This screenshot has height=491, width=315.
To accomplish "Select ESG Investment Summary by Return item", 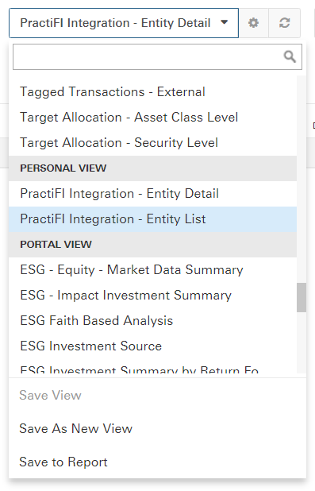I will pos(152,369).
